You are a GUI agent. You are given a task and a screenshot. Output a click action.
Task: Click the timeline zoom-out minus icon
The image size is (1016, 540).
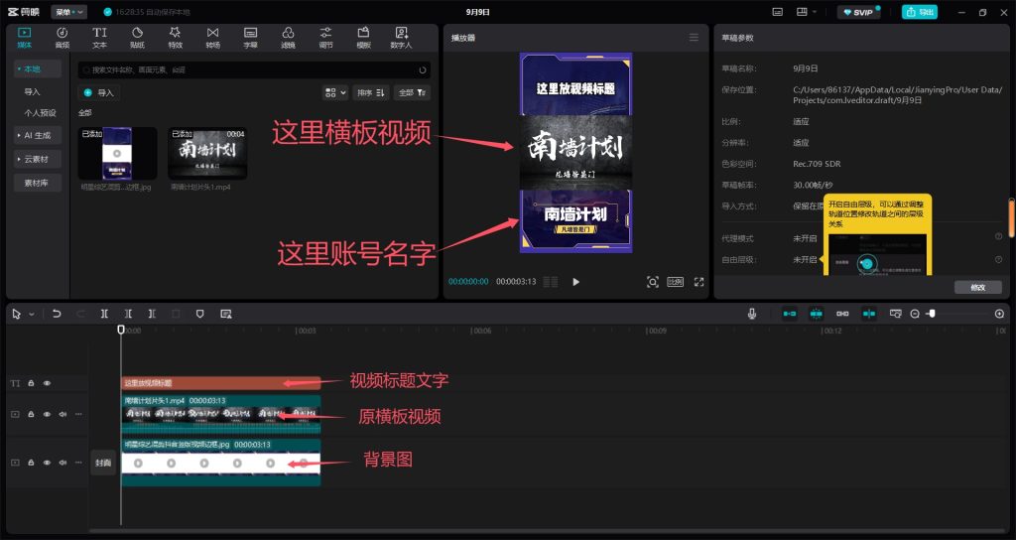(914, 314)
